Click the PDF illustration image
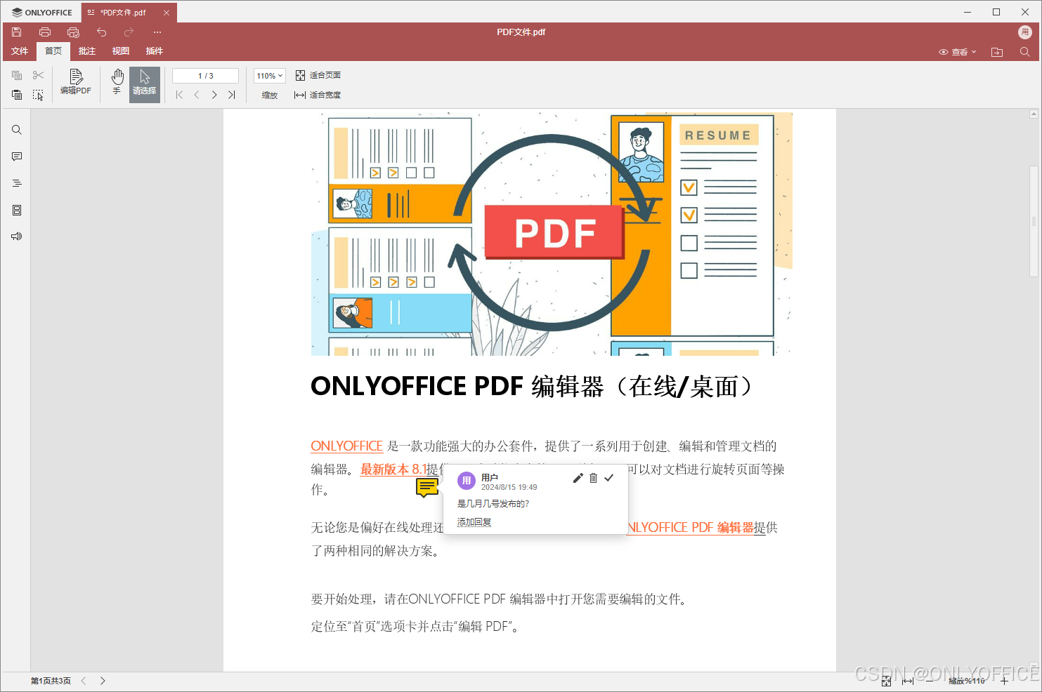1042x692 pixels. pyautogui.click(x=552, y=234)
